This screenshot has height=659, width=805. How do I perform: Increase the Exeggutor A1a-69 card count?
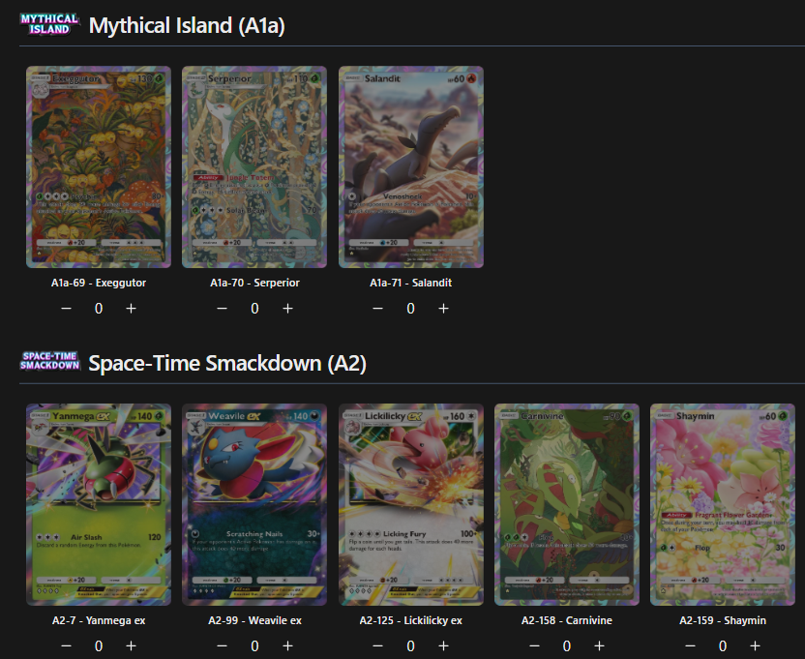click(131, 308)
